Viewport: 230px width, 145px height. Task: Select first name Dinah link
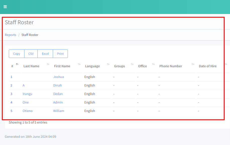[x=57, y=85]
